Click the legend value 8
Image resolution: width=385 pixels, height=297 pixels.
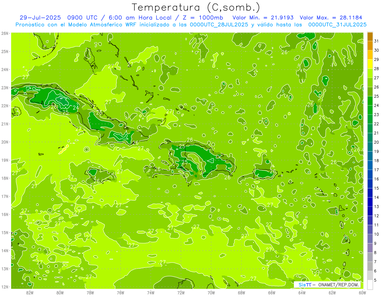pyautogui.click(x=375, y=252)
